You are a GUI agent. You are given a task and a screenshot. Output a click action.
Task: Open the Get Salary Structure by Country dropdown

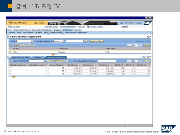pos(63,41)
